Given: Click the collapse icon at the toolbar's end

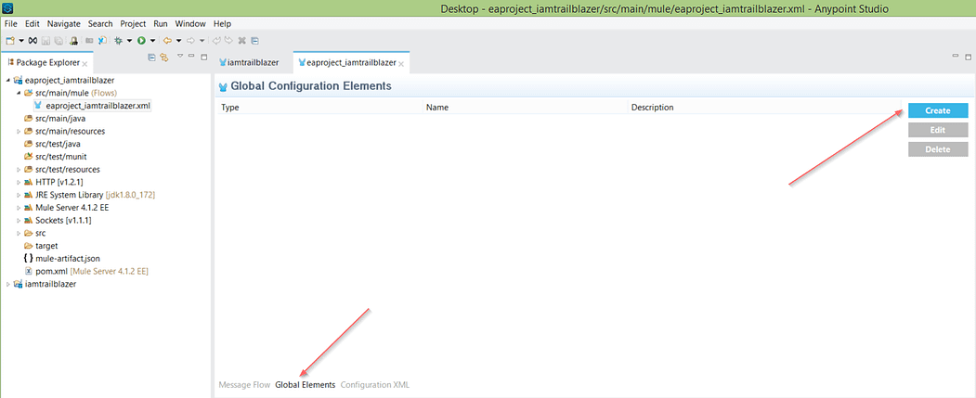Looking at the screenshot, I should [254, 41].
